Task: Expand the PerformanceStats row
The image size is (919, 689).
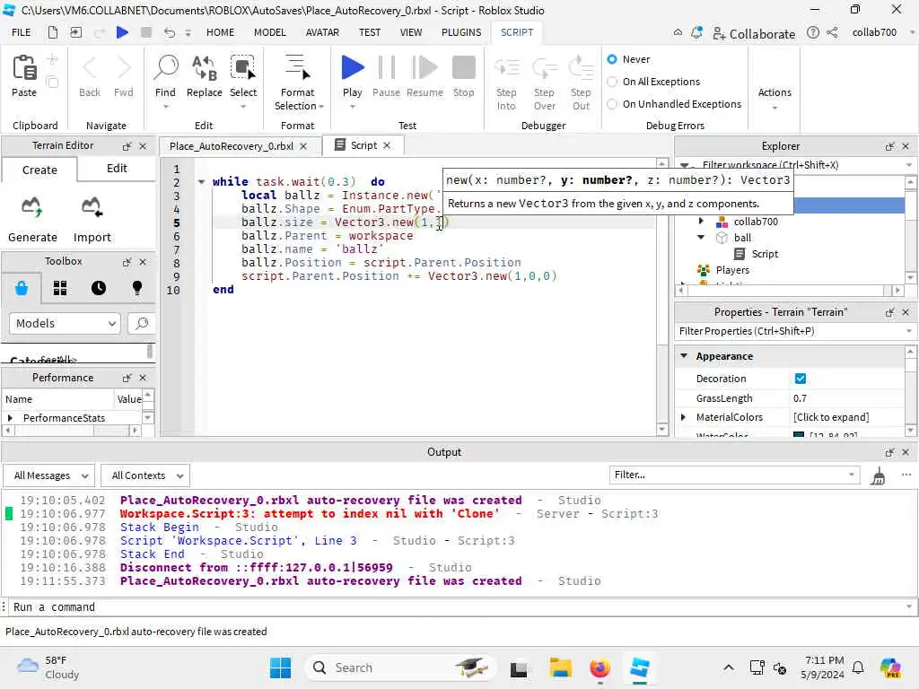Action: [x=10, y=418]
